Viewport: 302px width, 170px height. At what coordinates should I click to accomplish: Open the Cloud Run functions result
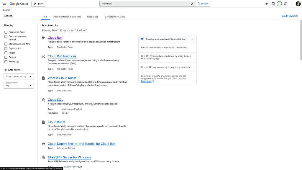pos(62,56)
